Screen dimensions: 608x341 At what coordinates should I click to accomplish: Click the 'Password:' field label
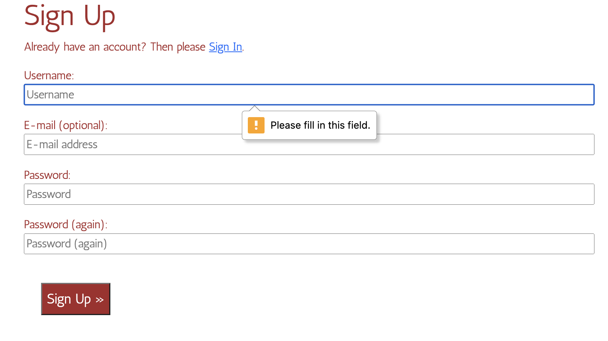tap(47, 175)
